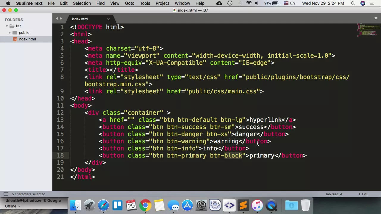Open the View menu
The image size is (381, 214).
pos(115,3)
